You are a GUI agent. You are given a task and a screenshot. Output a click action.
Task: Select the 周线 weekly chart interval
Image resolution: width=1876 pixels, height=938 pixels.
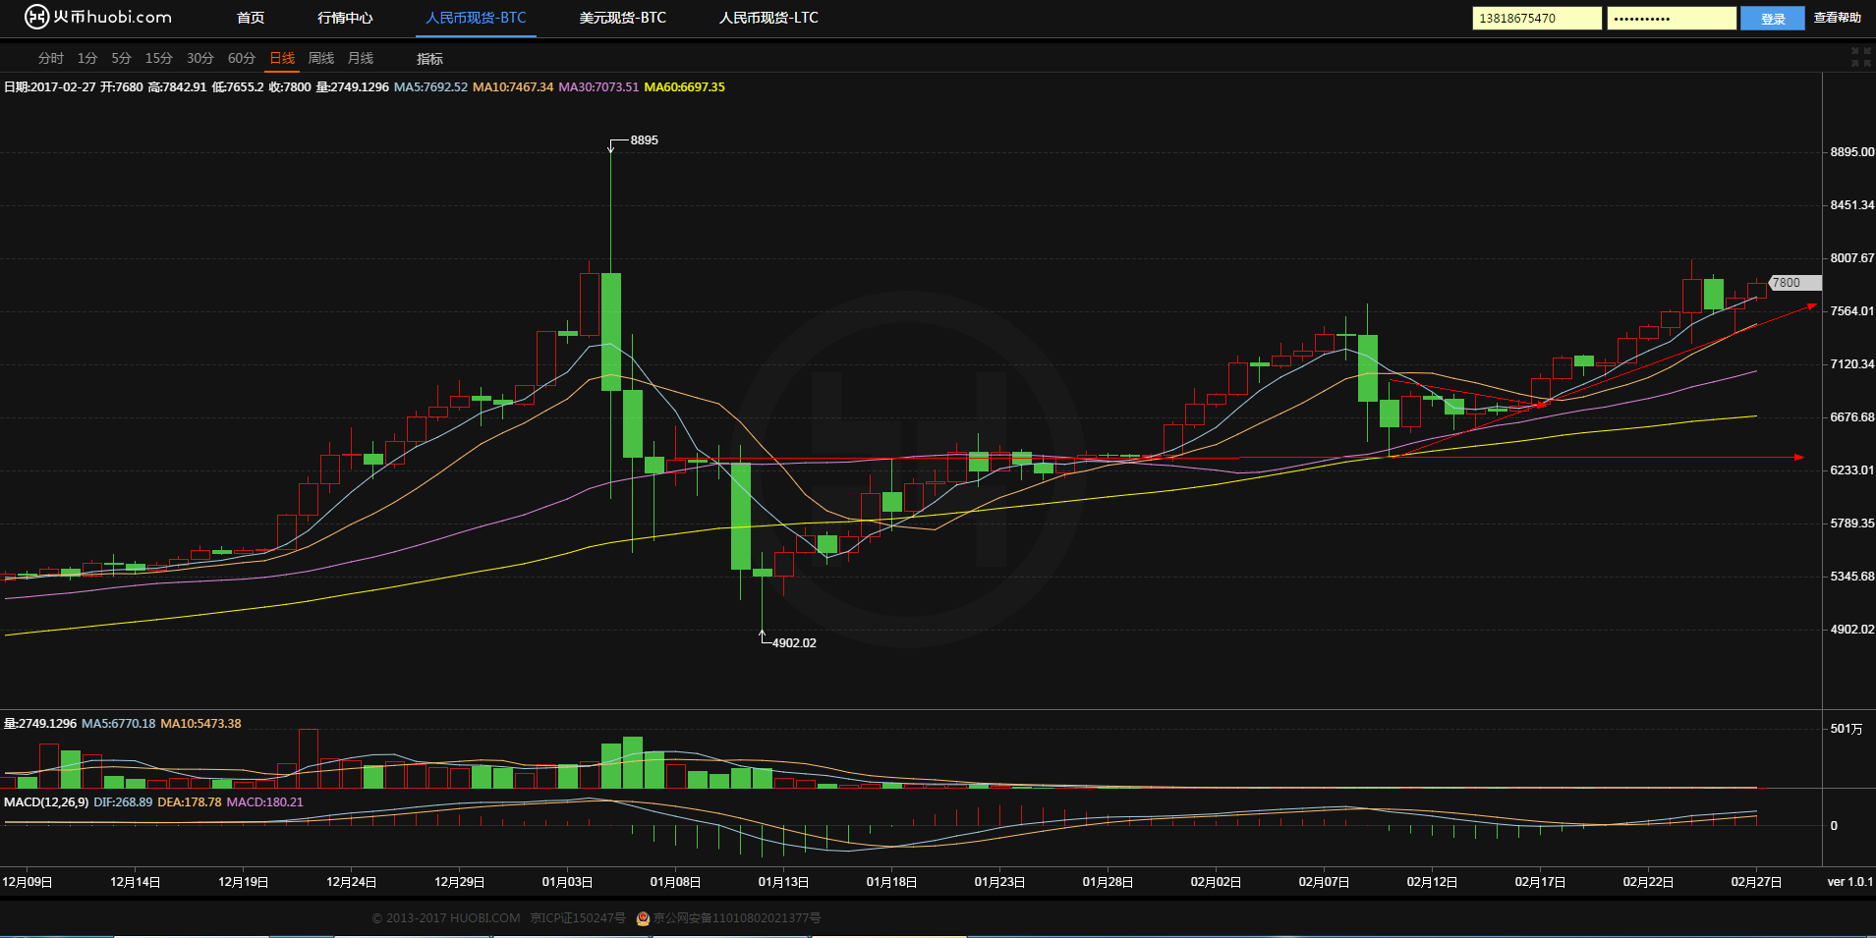pyautogui.click(x=321, y=58)
